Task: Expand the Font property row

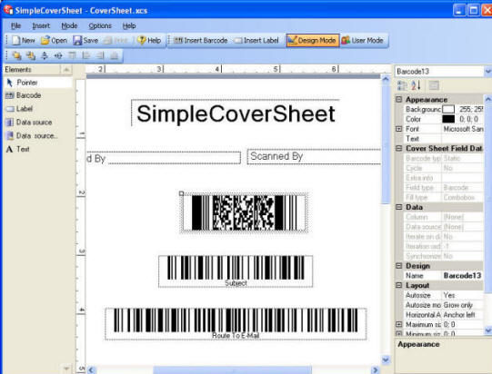Action: (x=399, y=129)
